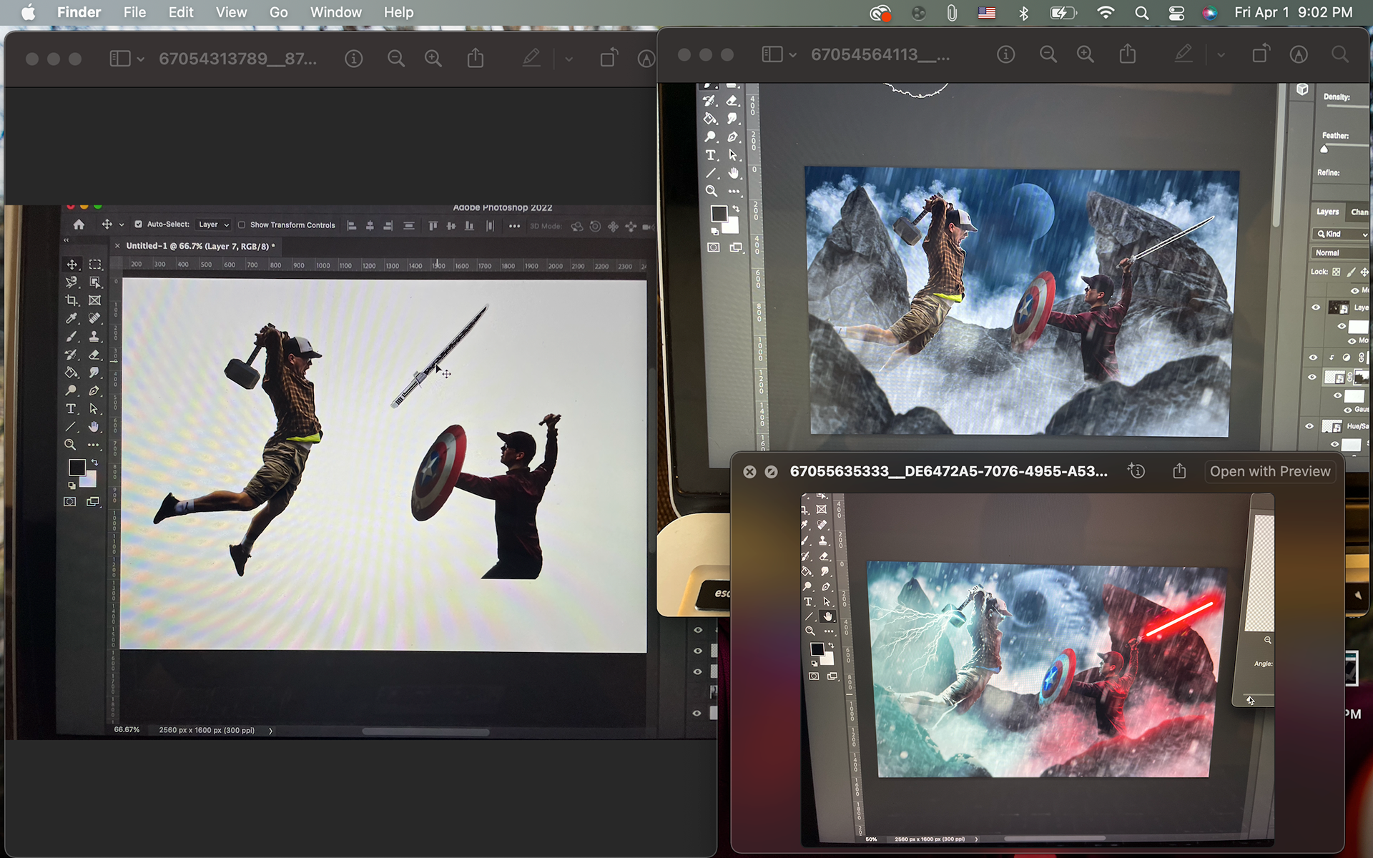Open the Normal blend mode dropdown in the photo
Screen dimensions: 1373x858
(x=1341, y=252)
